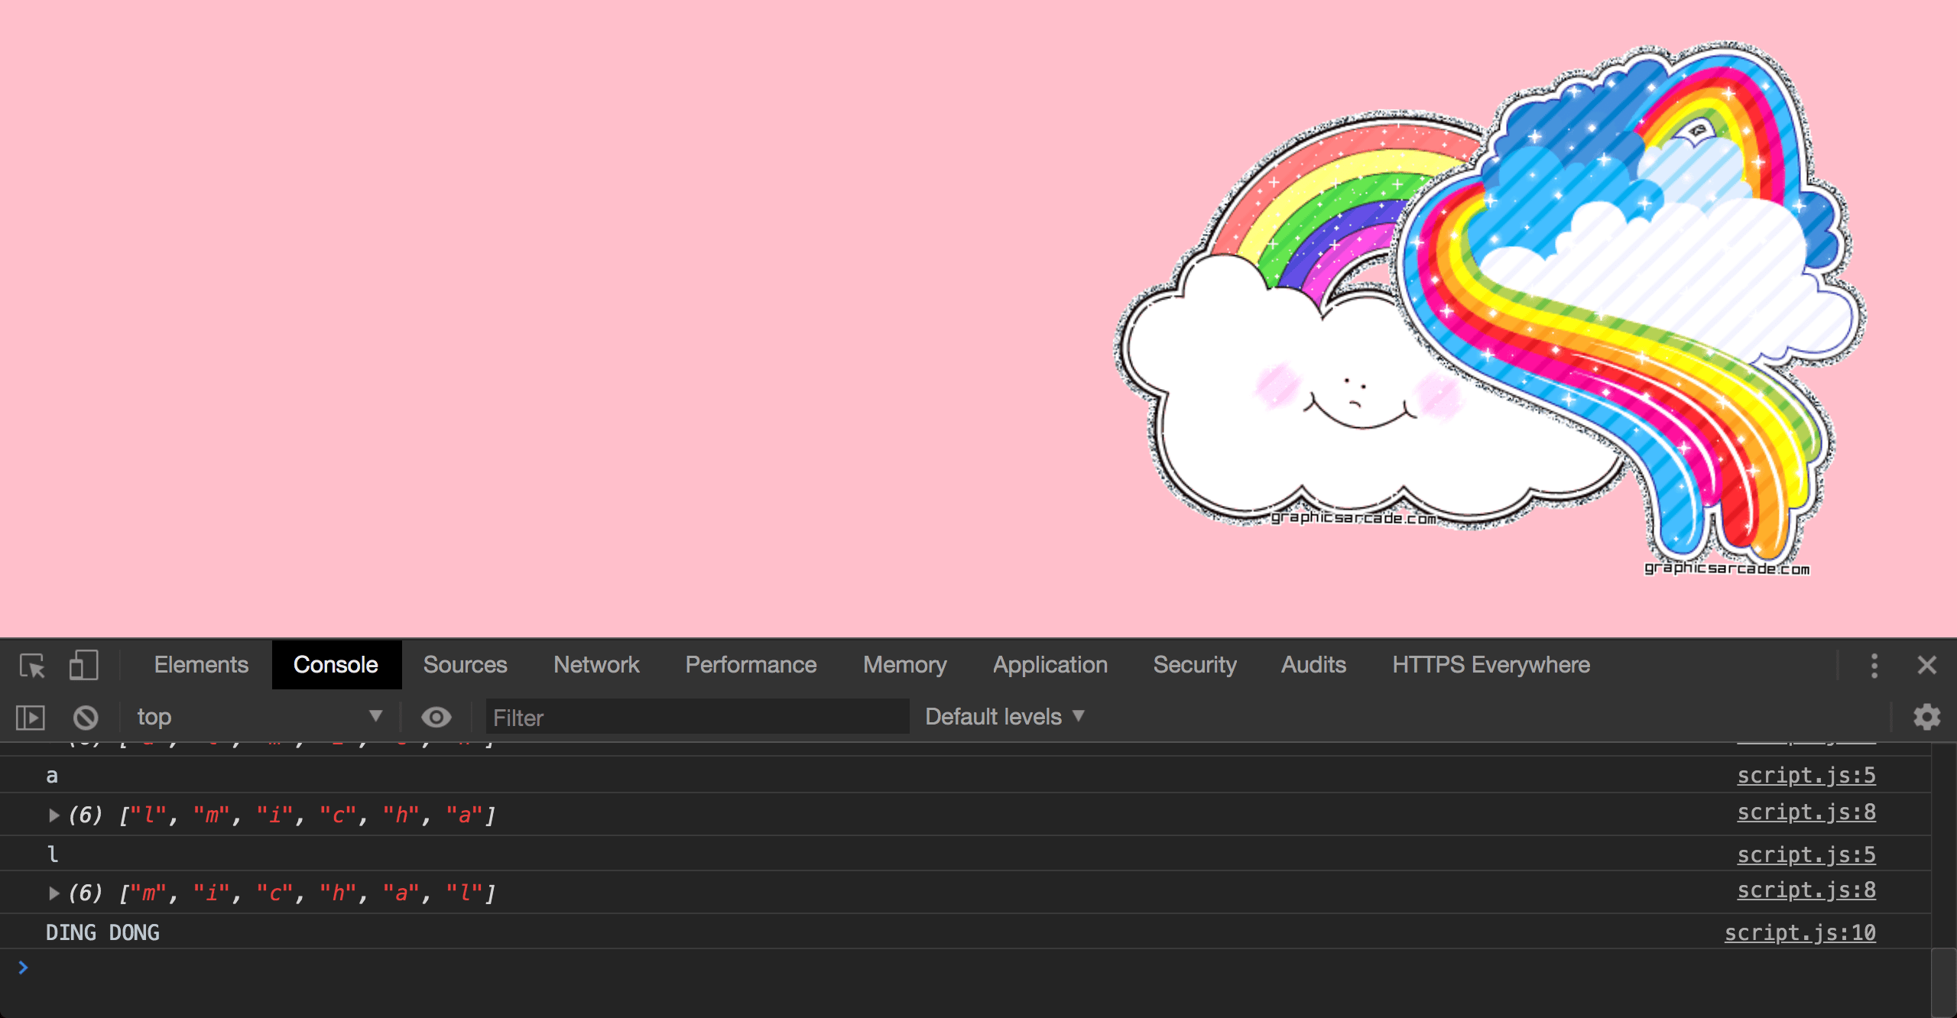This screenshot has height=1018, width=1957.
Task: Click the live expression eye icon
Action: click(437, 717)
